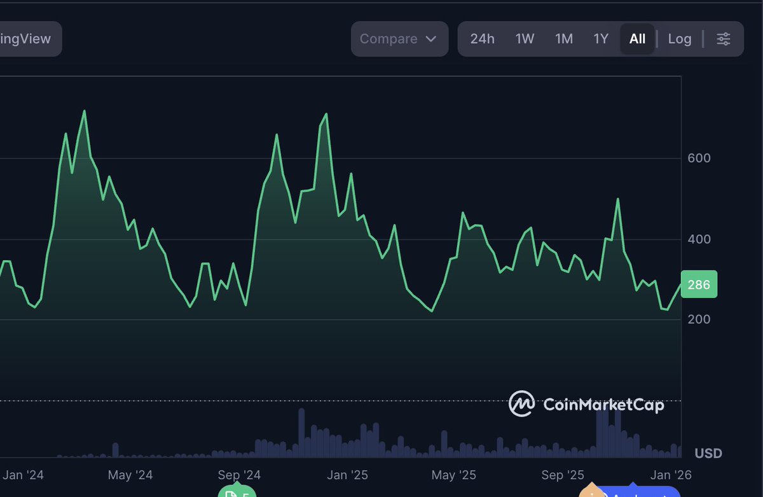The image size is (763, 497).
Task: Click the Jan '26 date axis label
Action: [x=671, y=475]
